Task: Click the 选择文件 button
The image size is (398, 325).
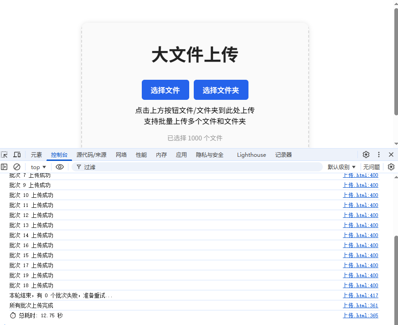Action: pos(165,90)
